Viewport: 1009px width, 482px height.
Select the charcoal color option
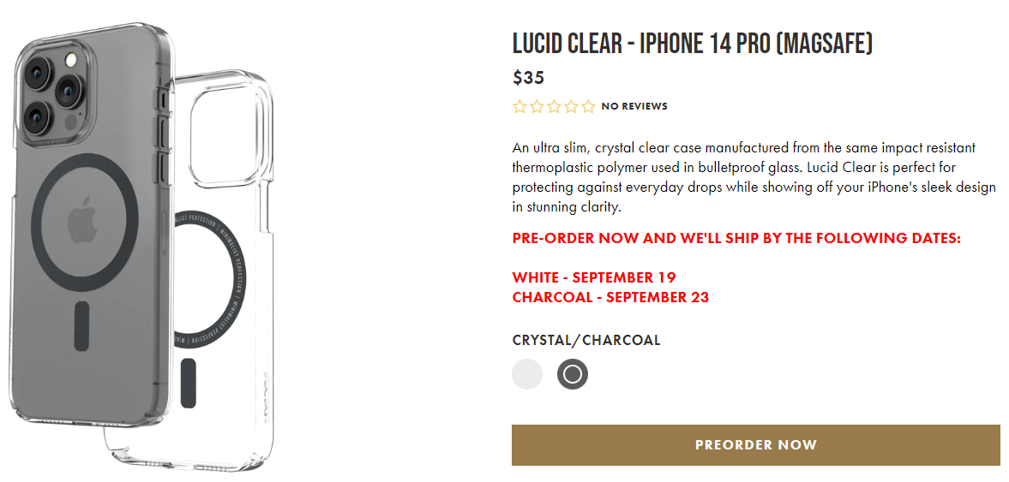point(573,374)
